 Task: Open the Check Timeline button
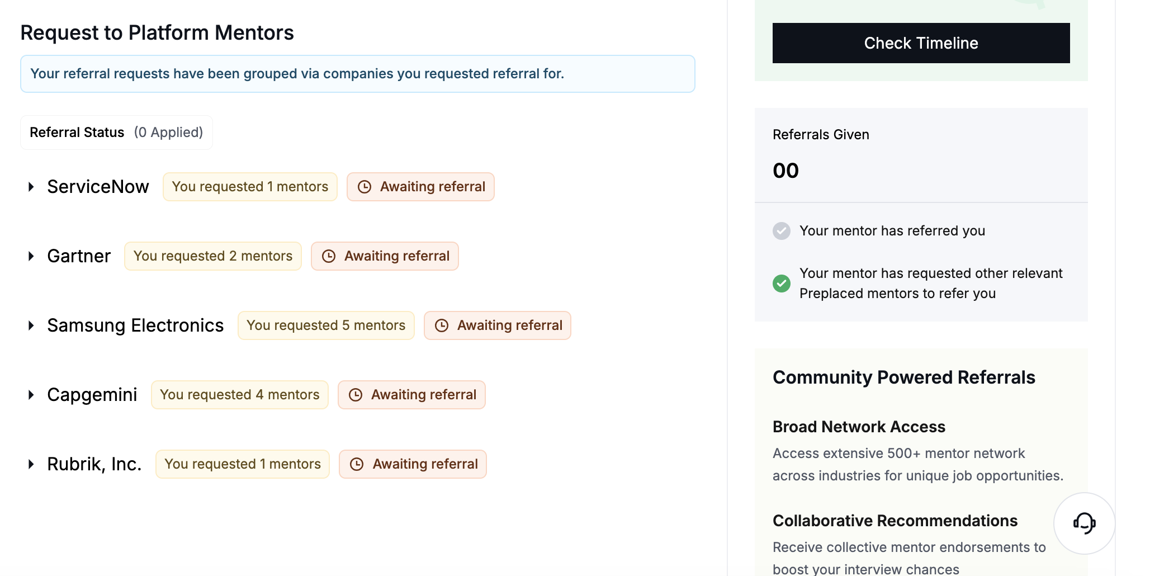[x=921, y=43]
